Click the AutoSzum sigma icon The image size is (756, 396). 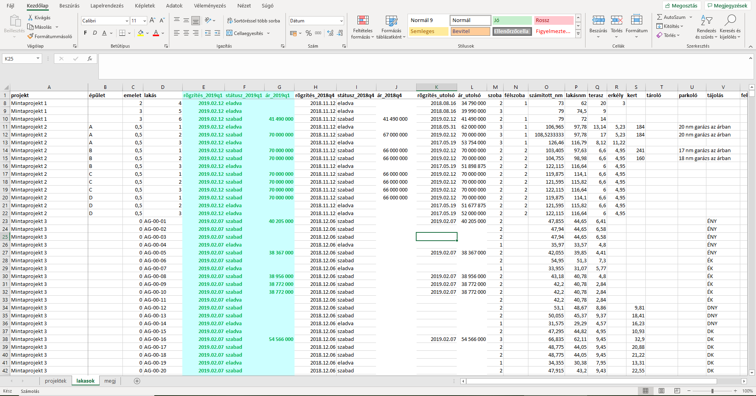pyautogui.click(x=660, y=17)
